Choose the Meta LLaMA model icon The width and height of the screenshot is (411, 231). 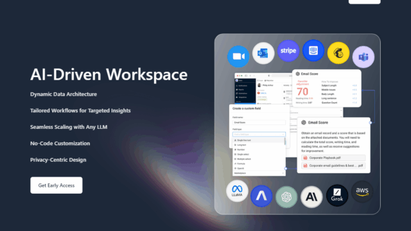(237, 191)
